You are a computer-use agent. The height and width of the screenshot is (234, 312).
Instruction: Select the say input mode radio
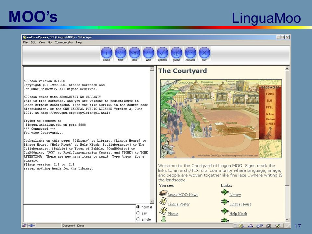[138, 213]
